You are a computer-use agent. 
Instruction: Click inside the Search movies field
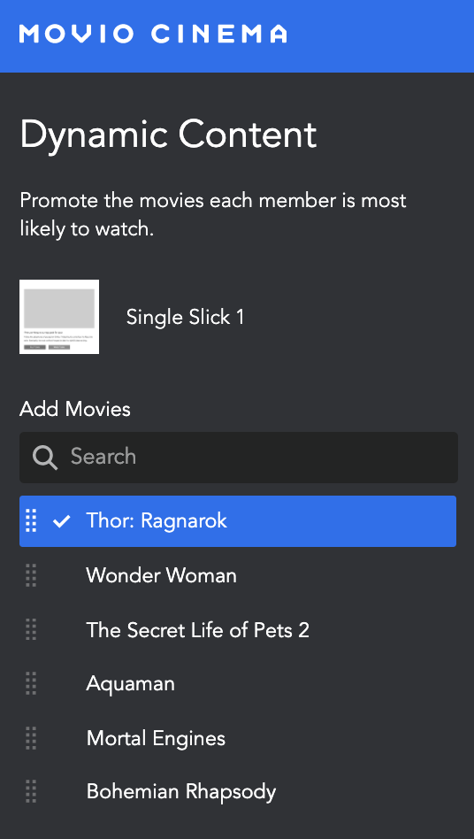[239, 458]
